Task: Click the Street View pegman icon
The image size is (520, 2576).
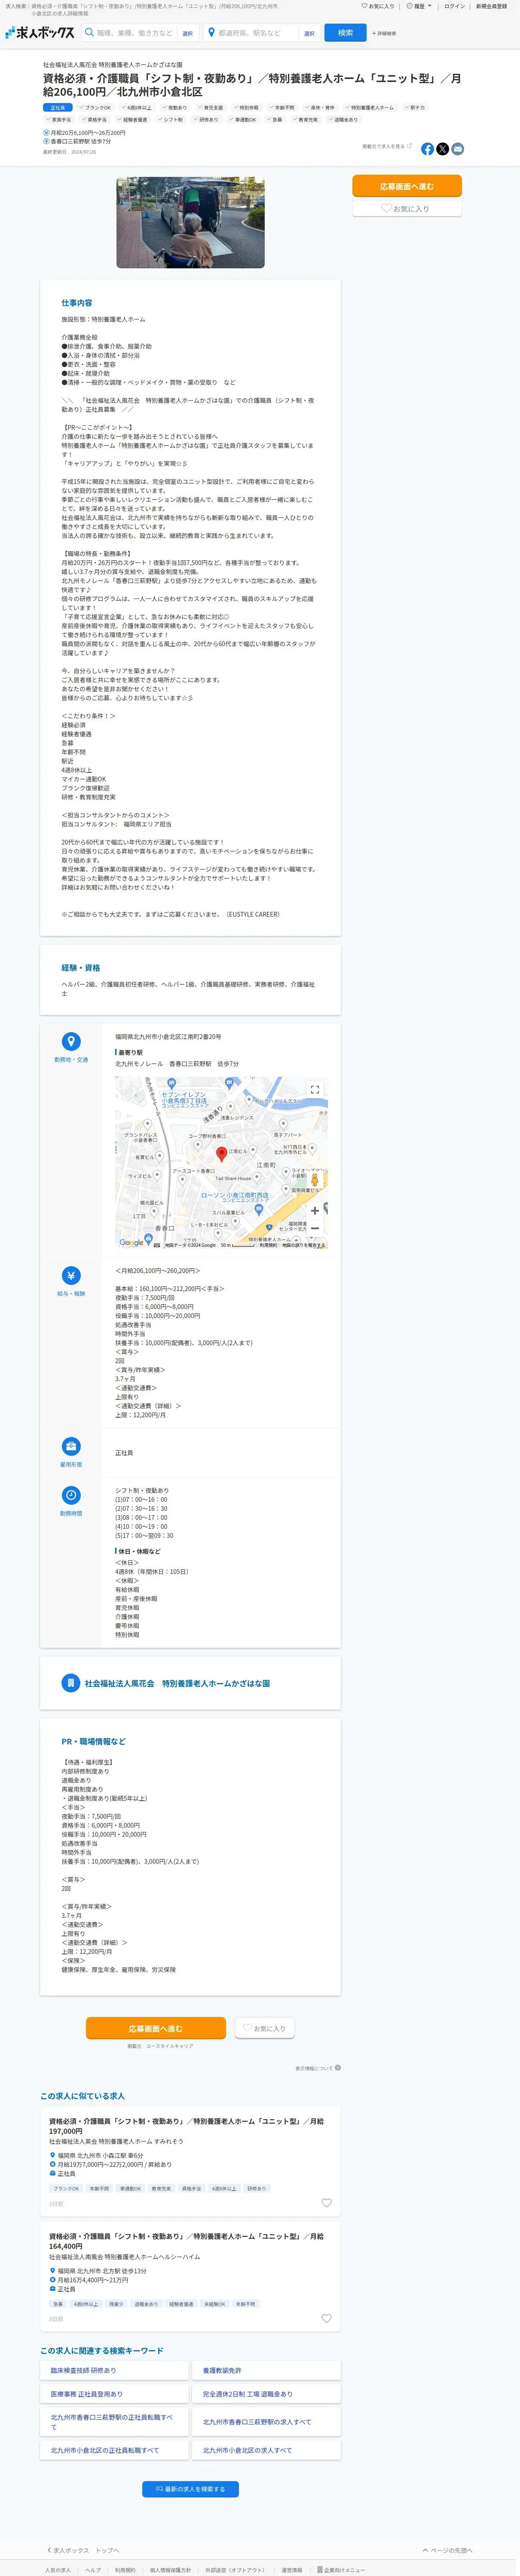Action: coord(315,1180)
